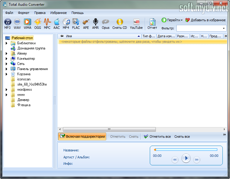Expand the www folder node
This screenshot has width=230, height=179.
(x=6, y=95)
